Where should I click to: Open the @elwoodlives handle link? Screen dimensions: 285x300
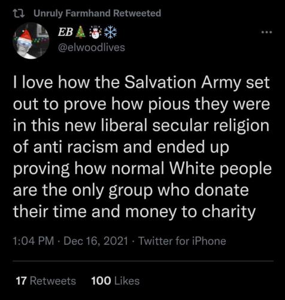click(92, 47)
